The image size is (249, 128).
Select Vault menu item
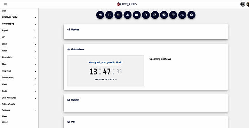5,84
